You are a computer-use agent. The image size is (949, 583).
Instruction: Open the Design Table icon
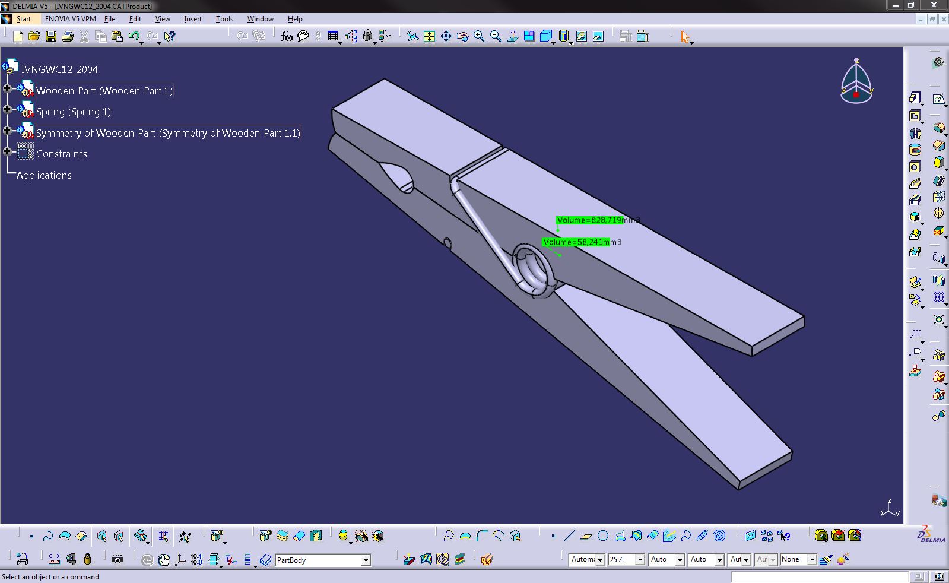click(x=333, y=36)
